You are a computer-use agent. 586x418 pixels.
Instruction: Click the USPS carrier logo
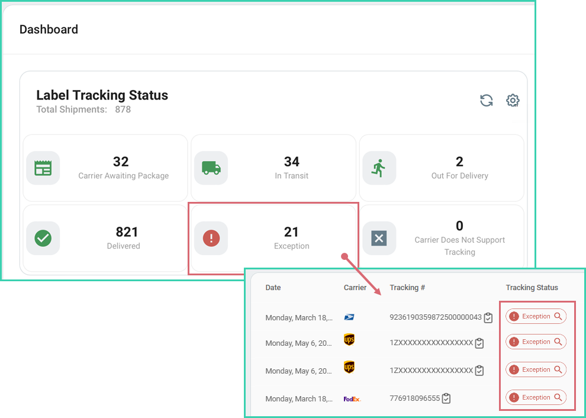tap(349, 317)
